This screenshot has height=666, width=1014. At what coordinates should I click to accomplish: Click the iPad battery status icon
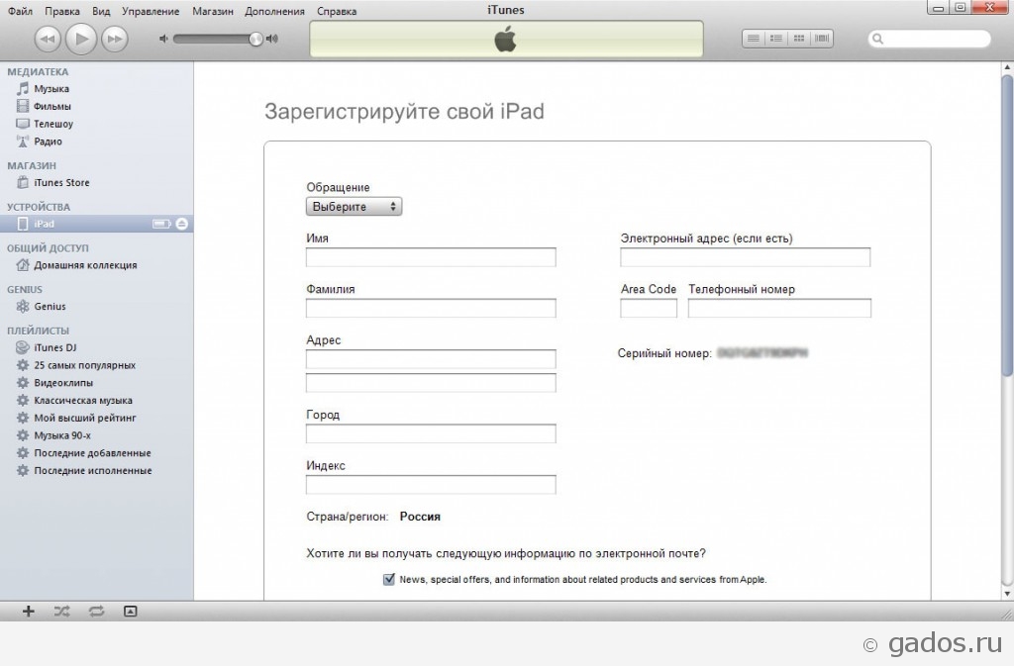[x=161, y=224]
